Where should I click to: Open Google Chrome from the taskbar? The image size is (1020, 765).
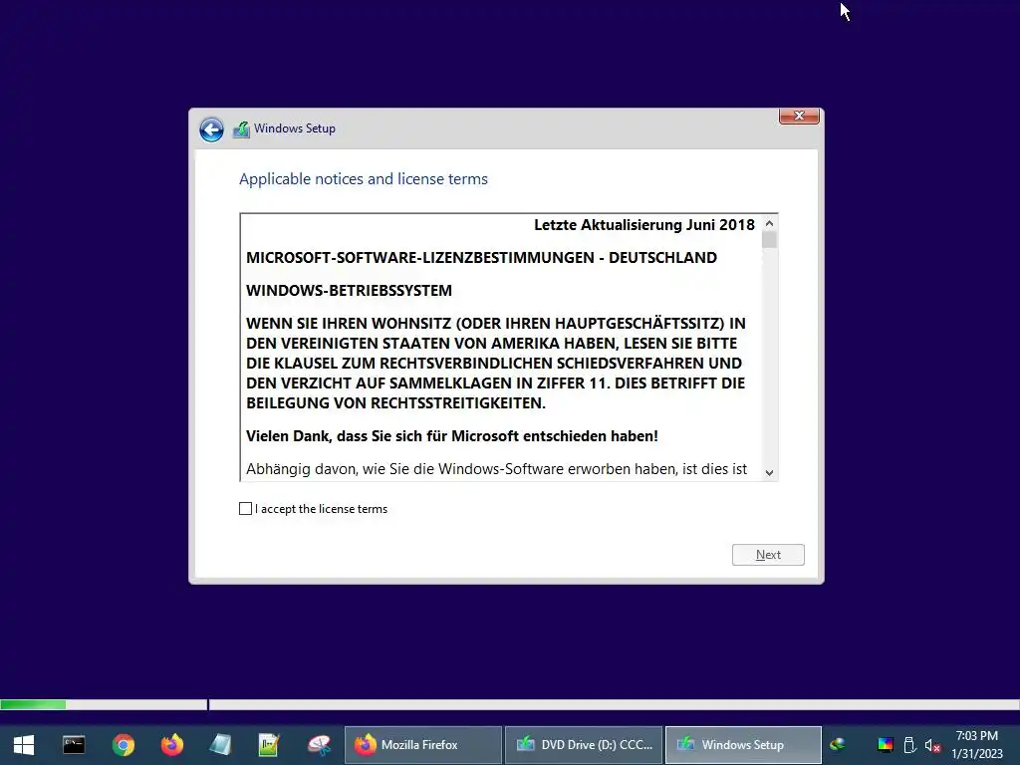point(123,745)
